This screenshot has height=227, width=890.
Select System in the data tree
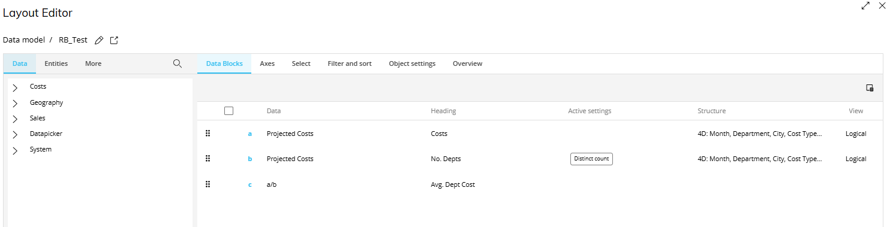(41, 149)
